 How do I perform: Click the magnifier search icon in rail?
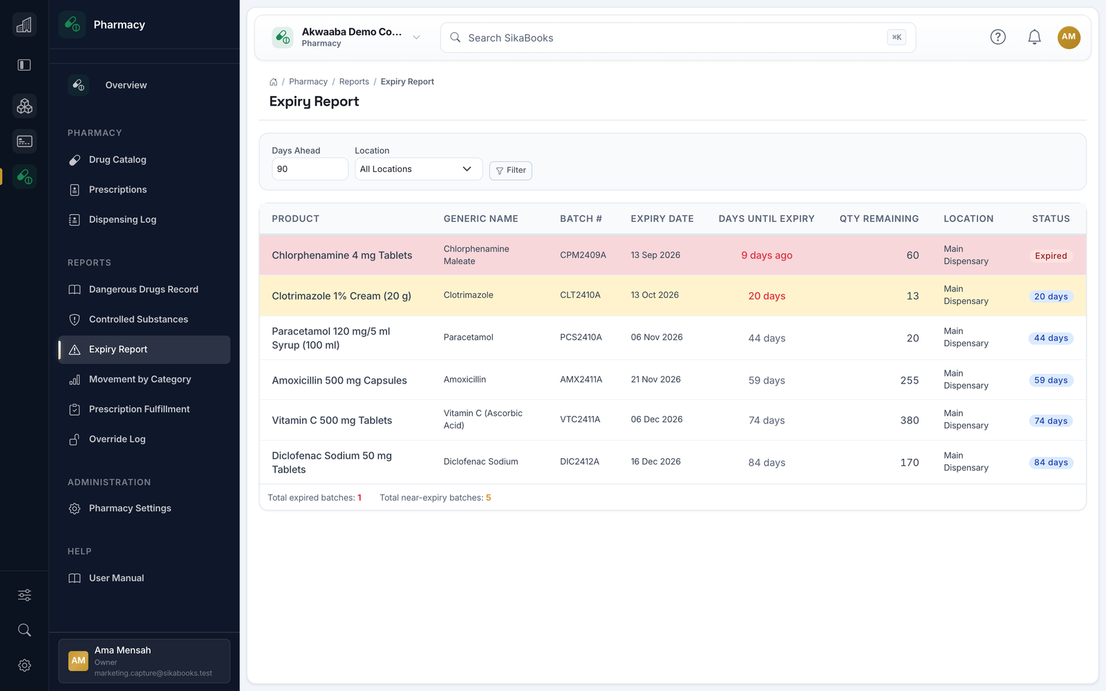click(24, 630)
